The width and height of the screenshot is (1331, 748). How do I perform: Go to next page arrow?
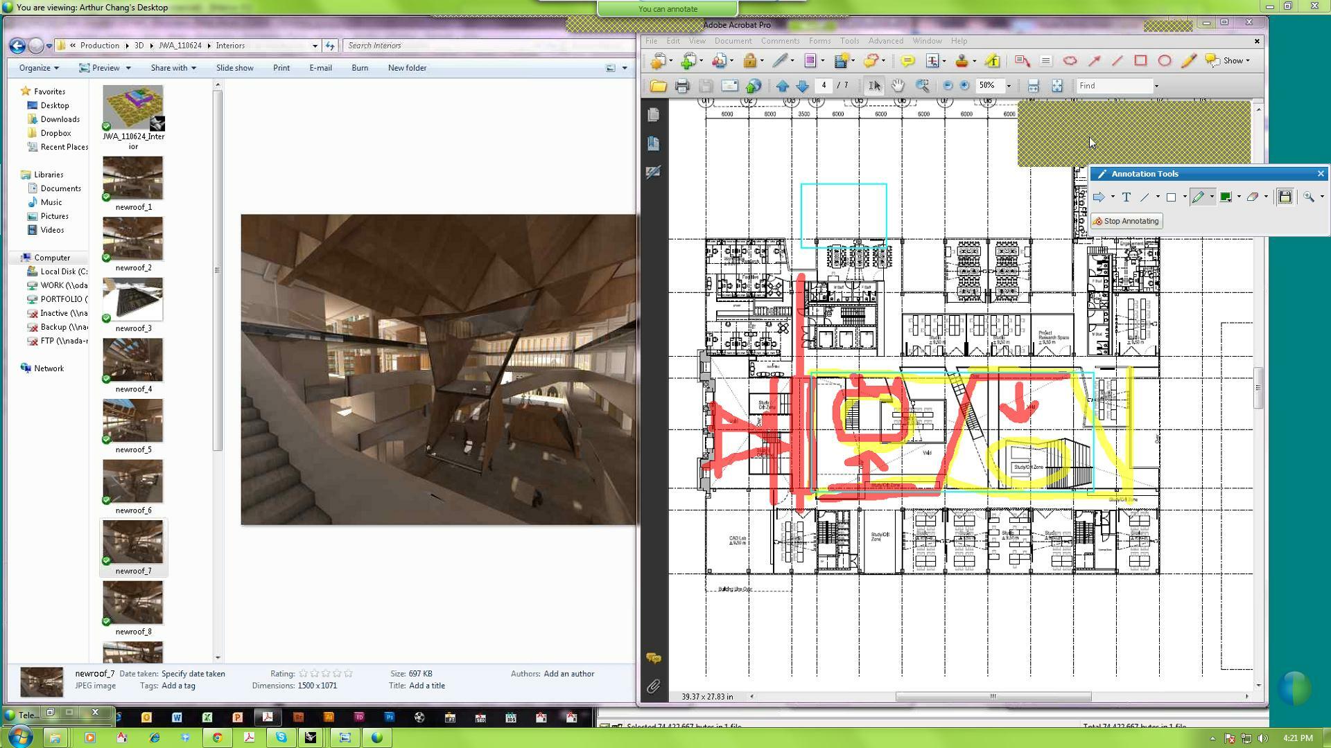(x=802, y=86)
